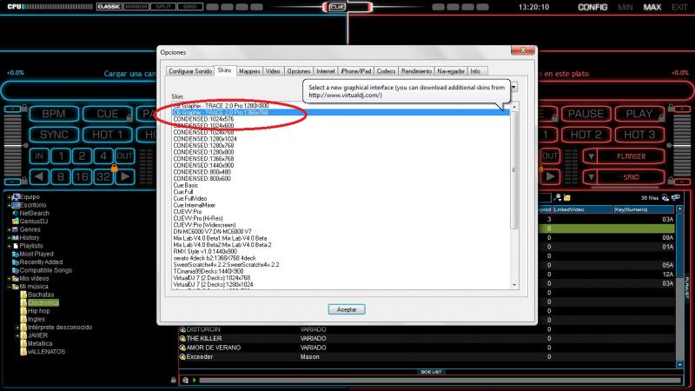Click left deck loop shift right arrow
695x391 pixels.
(x=125, y=177)
